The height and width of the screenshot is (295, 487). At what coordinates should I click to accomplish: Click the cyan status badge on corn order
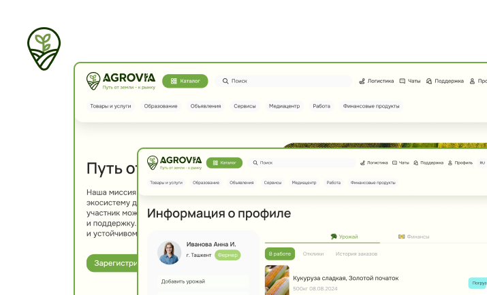tap(477, 283)
